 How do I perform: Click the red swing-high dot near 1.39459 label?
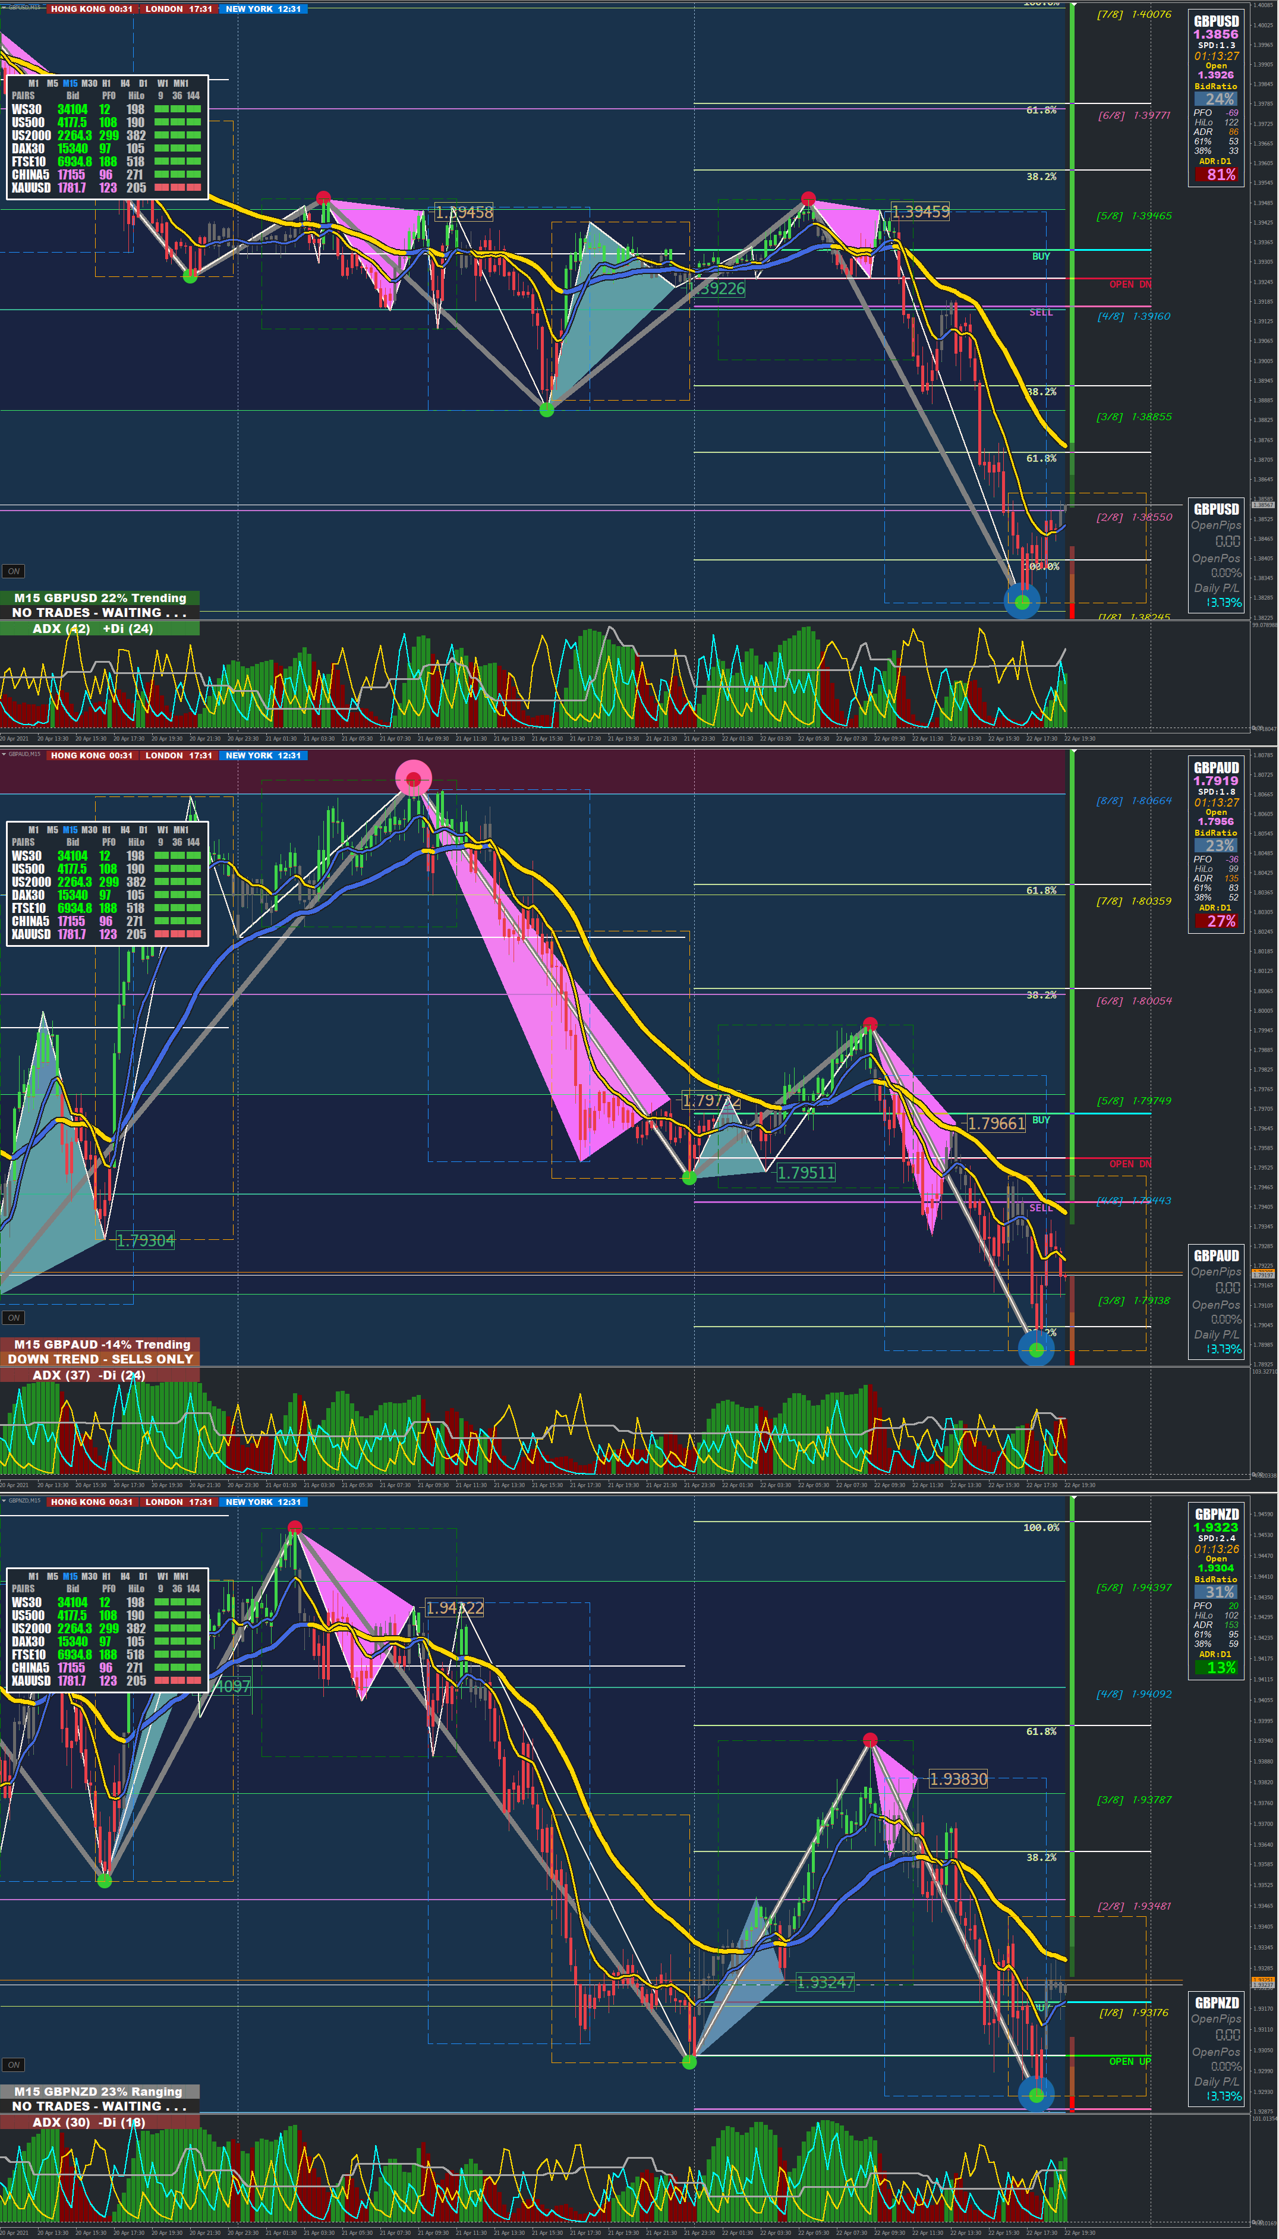pyautogui.click(x=808, y=199)
